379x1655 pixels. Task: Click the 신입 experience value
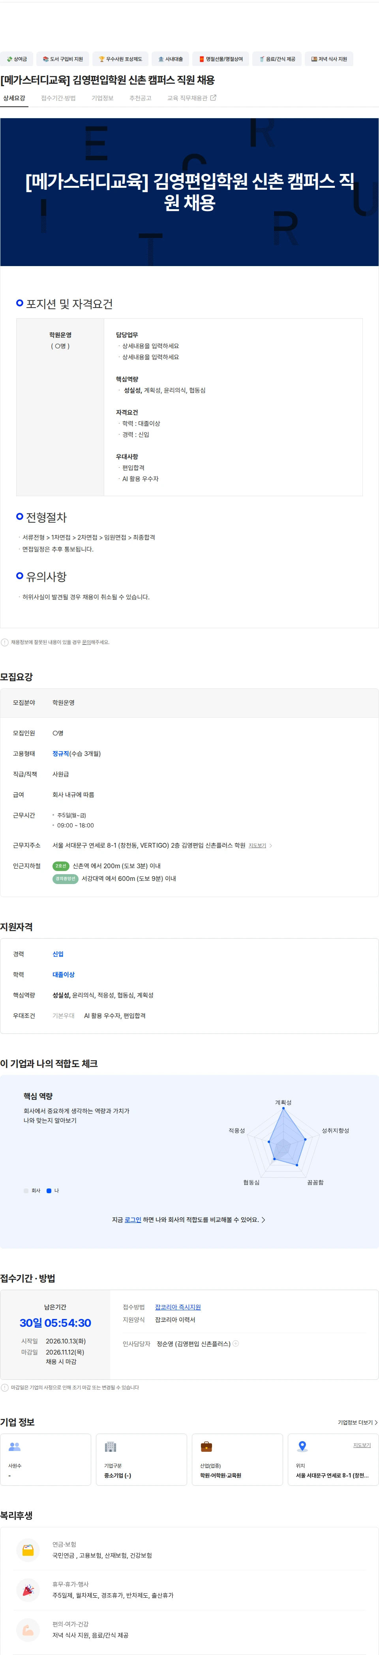click(x=58, y=954)
